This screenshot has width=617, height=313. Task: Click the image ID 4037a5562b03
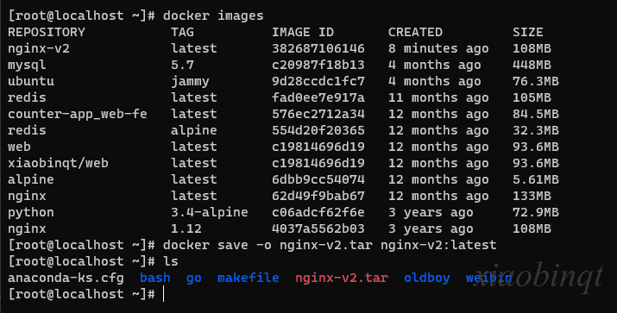(x=318, y=228)
